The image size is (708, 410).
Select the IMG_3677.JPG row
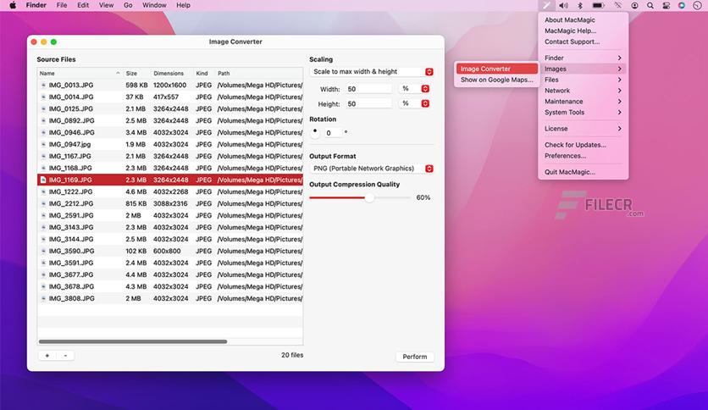pyautogui.click(x=170, y=274)
